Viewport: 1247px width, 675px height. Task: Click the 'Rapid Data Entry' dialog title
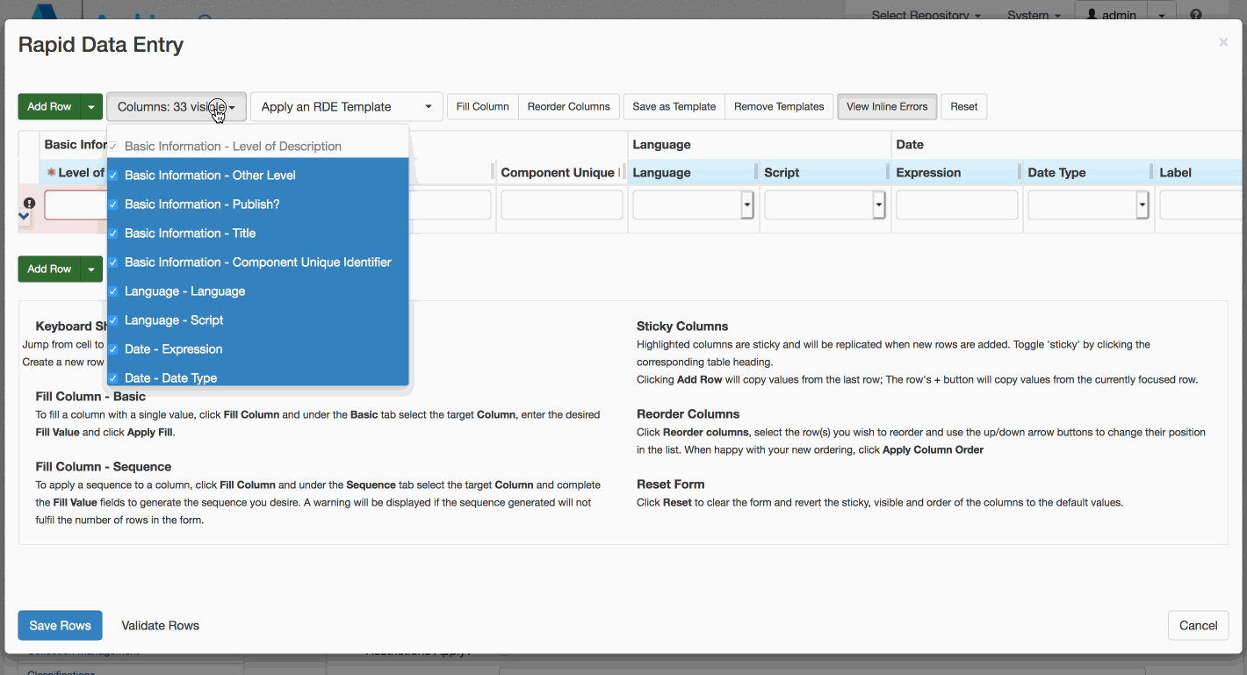coord(101,45)
